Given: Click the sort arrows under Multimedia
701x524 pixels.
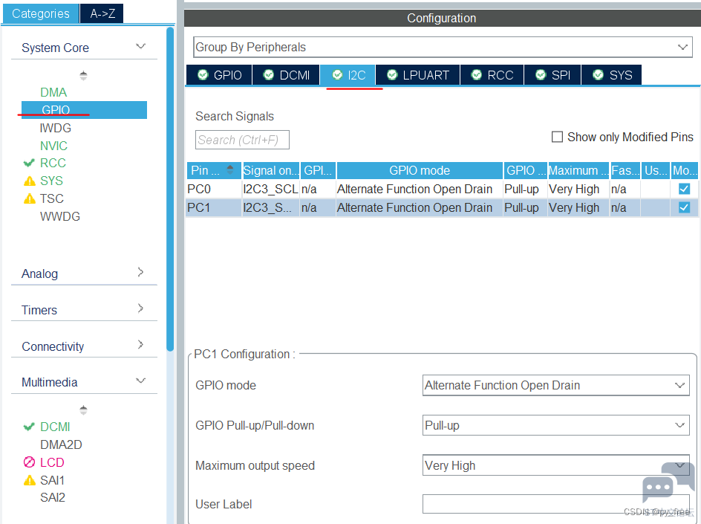Looking at the screenshot, I should pos(83,410).
